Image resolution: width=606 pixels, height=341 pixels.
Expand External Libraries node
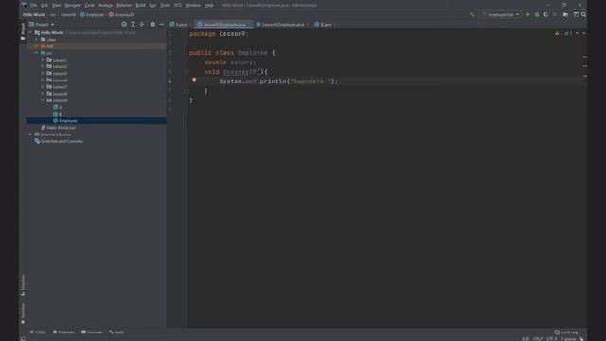click(30, 135)
